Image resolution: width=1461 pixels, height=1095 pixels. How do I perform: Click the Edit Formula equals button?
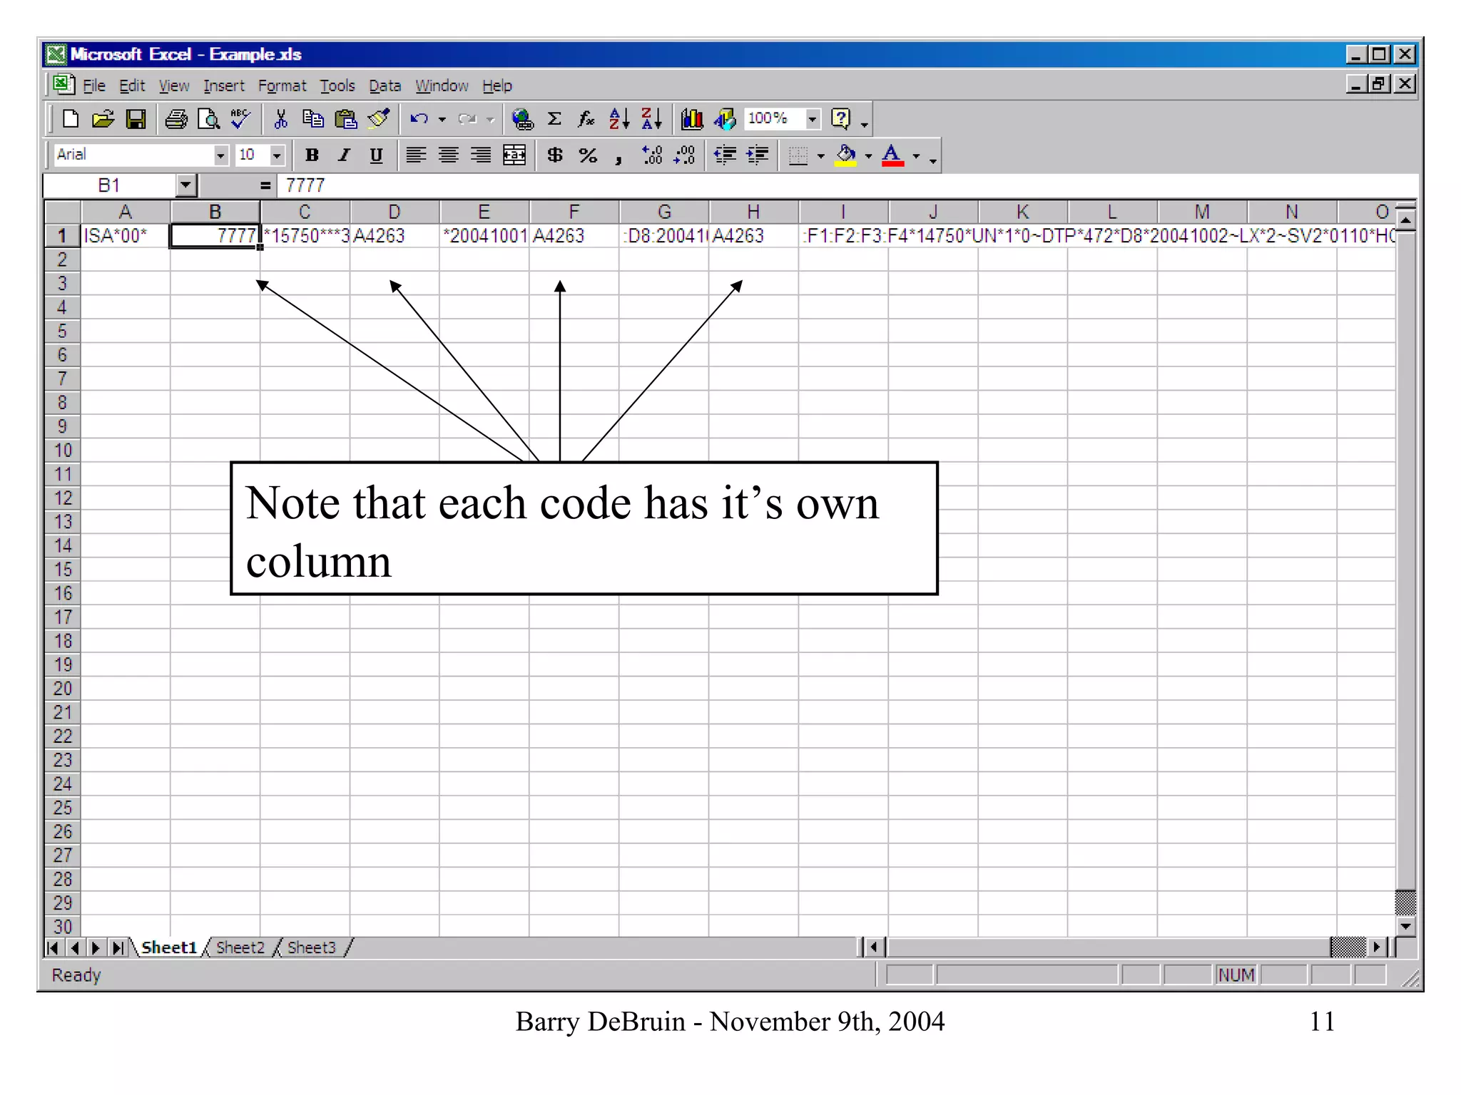[265, 185]
